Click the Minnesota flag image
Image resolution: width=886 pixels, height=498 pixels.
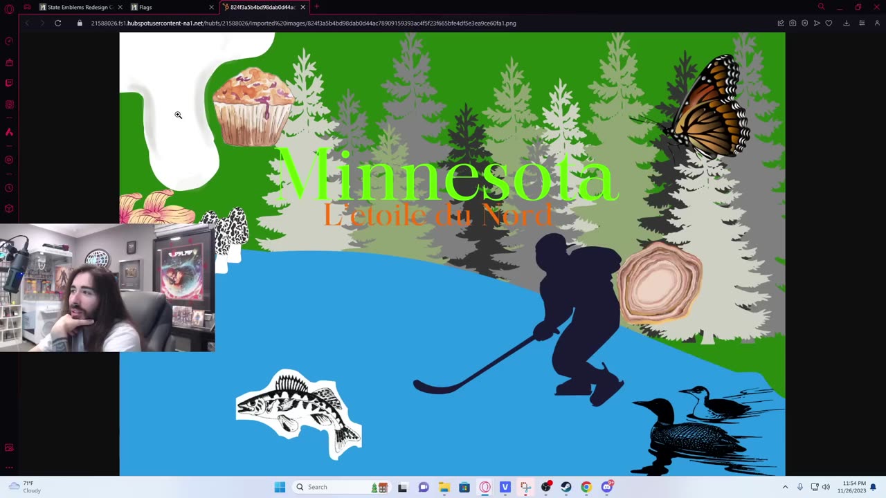pyautogui.click(x=452, y=254)
